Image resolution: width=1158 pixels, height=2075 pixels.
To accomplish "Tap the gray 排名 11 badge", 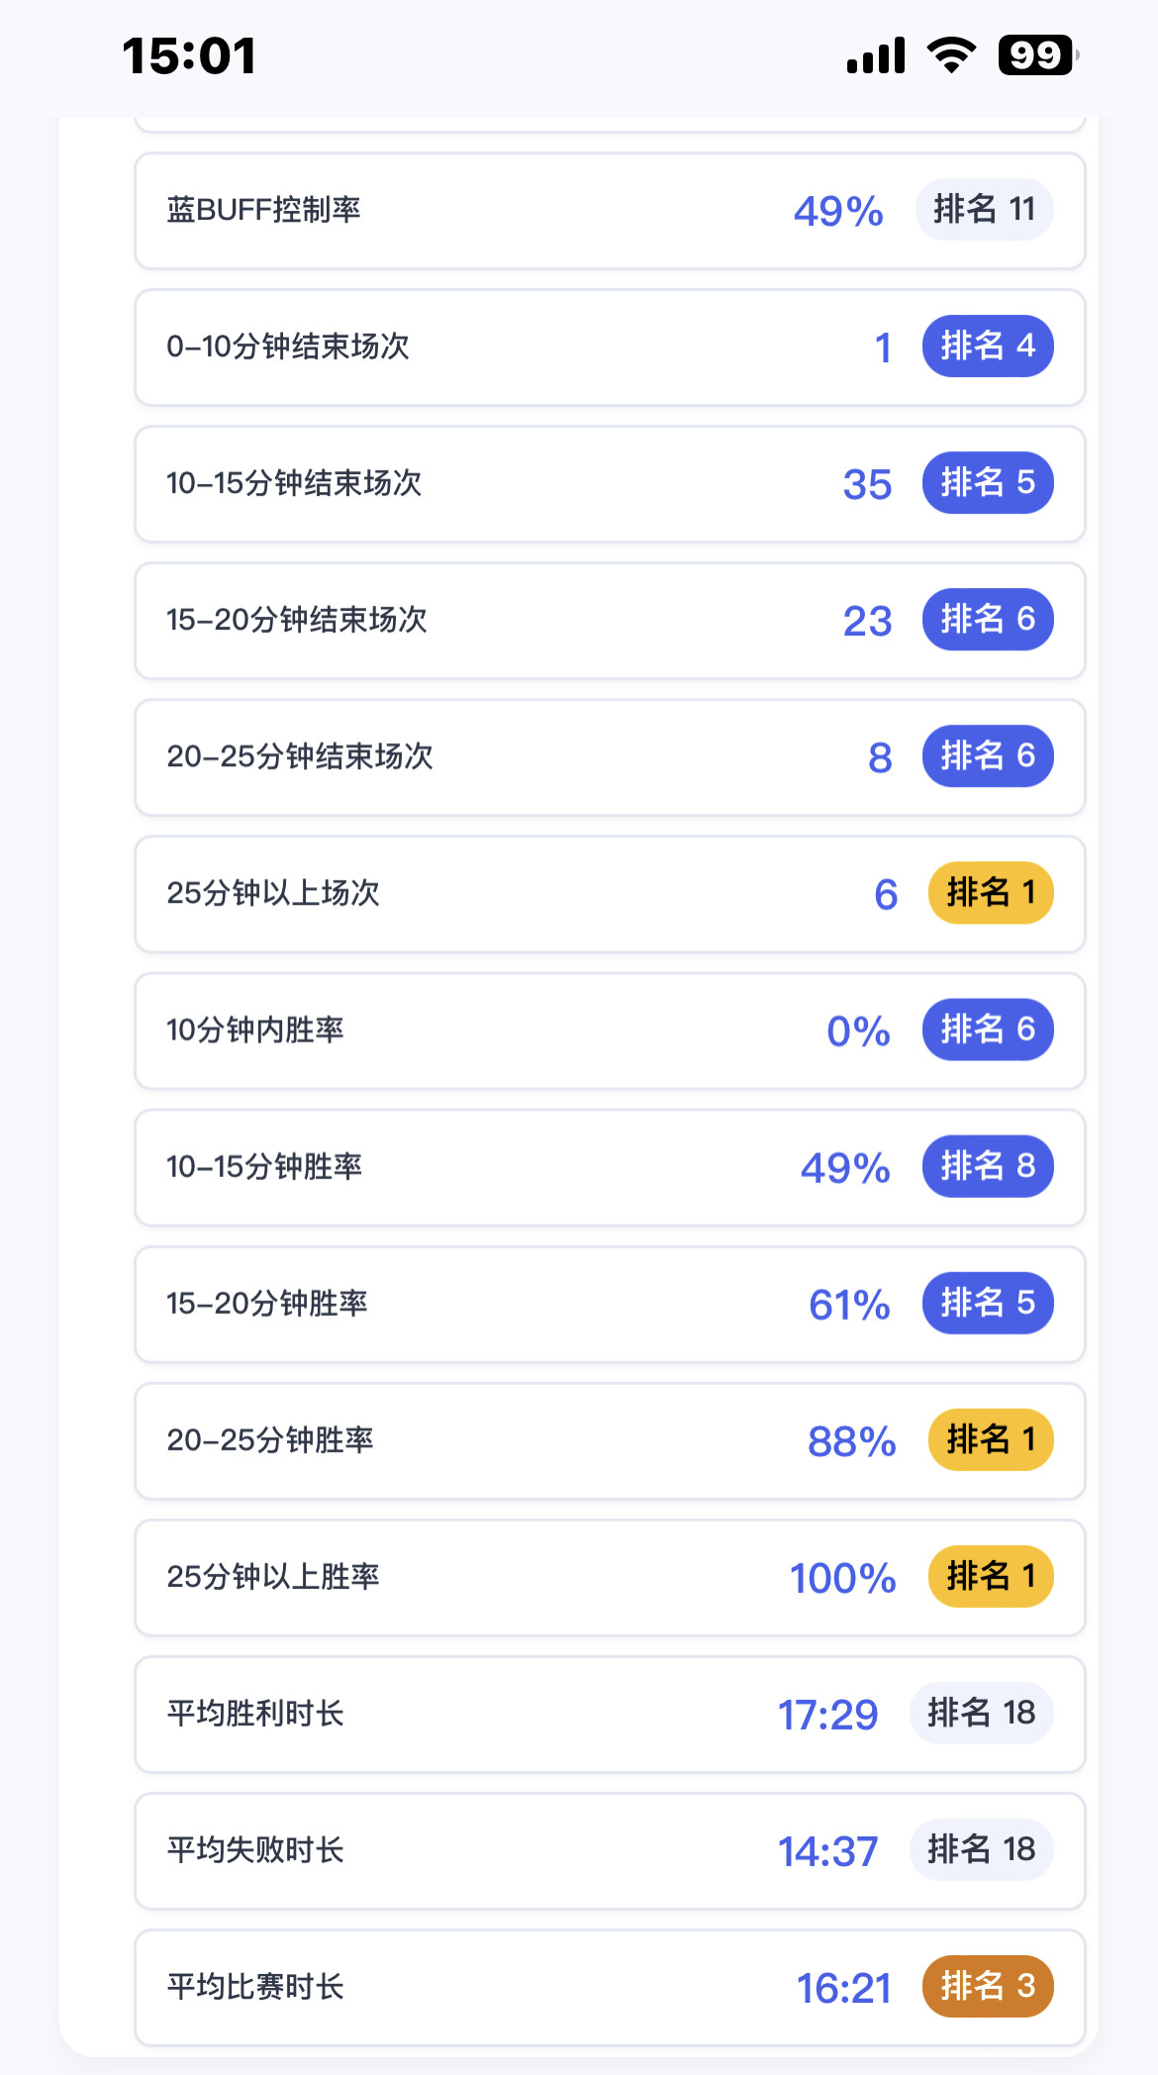I will click(x=984, y=210).
